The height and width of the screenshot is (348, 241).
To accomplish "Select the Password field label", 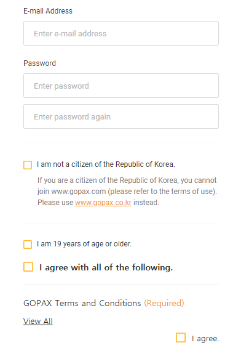I will tap(39, 63).
